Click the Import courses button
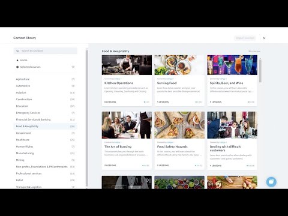 (x=245, y=38)
